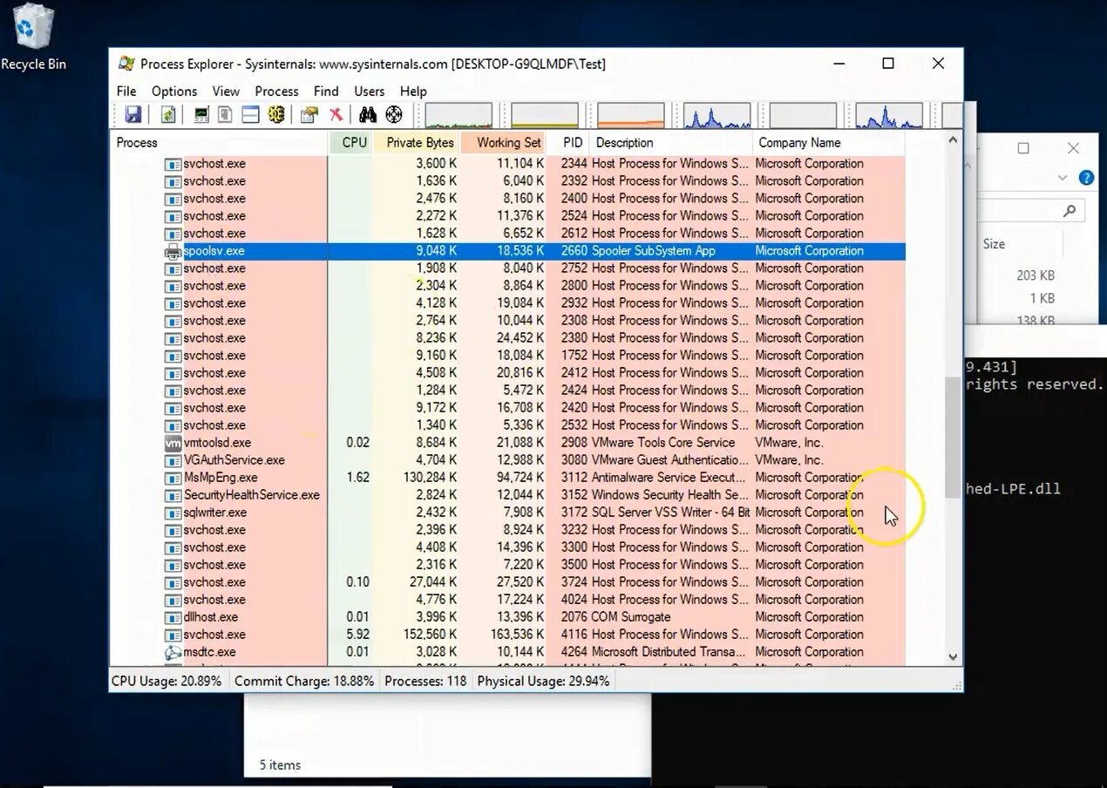Open the Options menu
This screenshot has width=1107, height=788.
tap(174, 92)
